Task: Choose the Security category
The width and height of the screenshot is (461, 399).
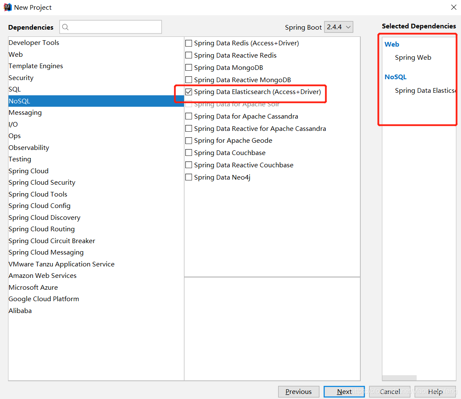Action: [x=96, y=78]
